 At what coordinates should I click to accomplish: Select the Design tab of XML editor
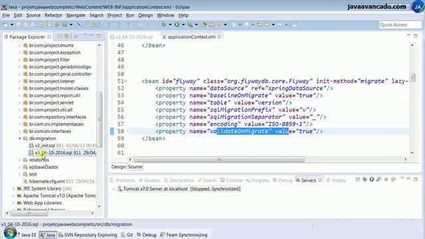pyautogui.click(x=118, y=167)
